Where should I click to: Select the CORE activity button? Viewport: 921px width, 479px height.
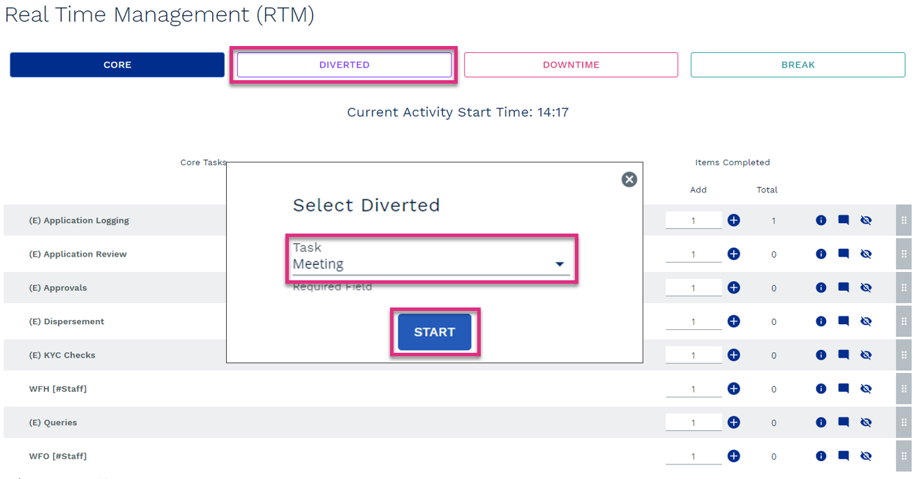pyautogui.click(x=117, y=65)
